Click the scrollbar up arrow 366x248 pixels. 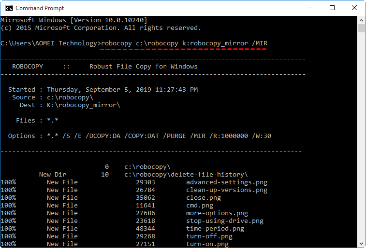click(362, 20)
